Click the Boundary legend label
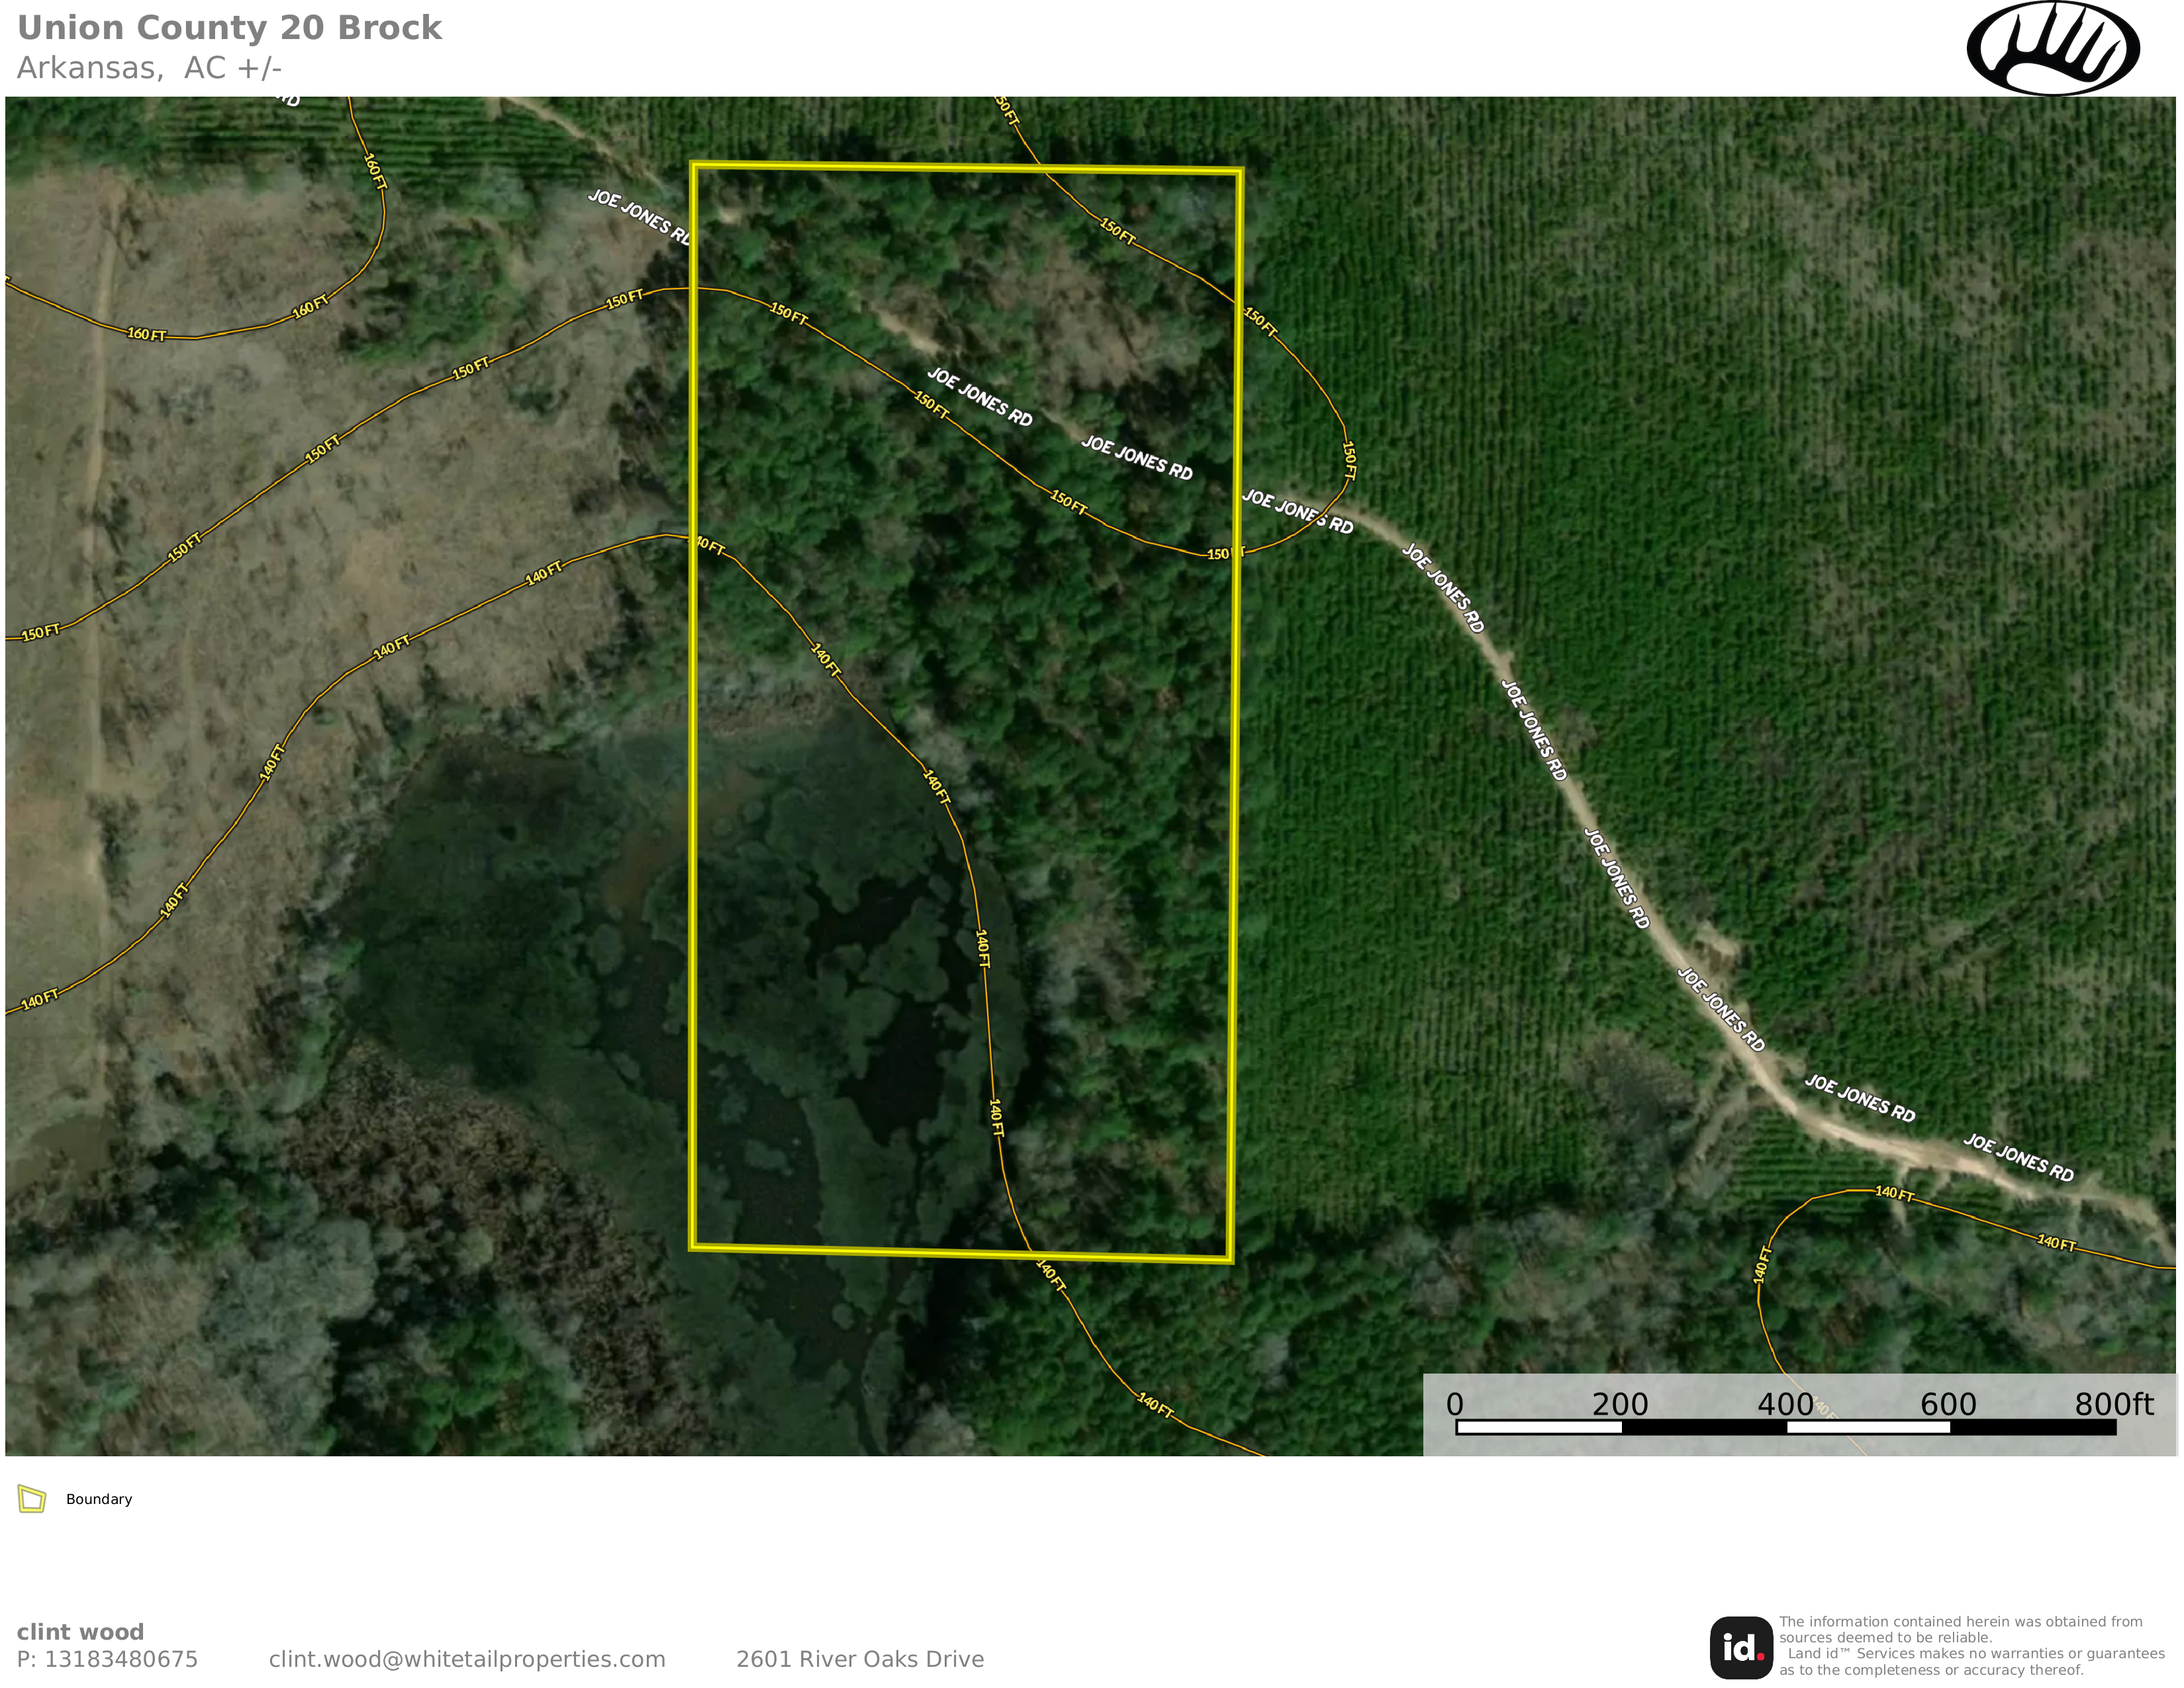2184x1688 pixels. [x=99, y=1499]
